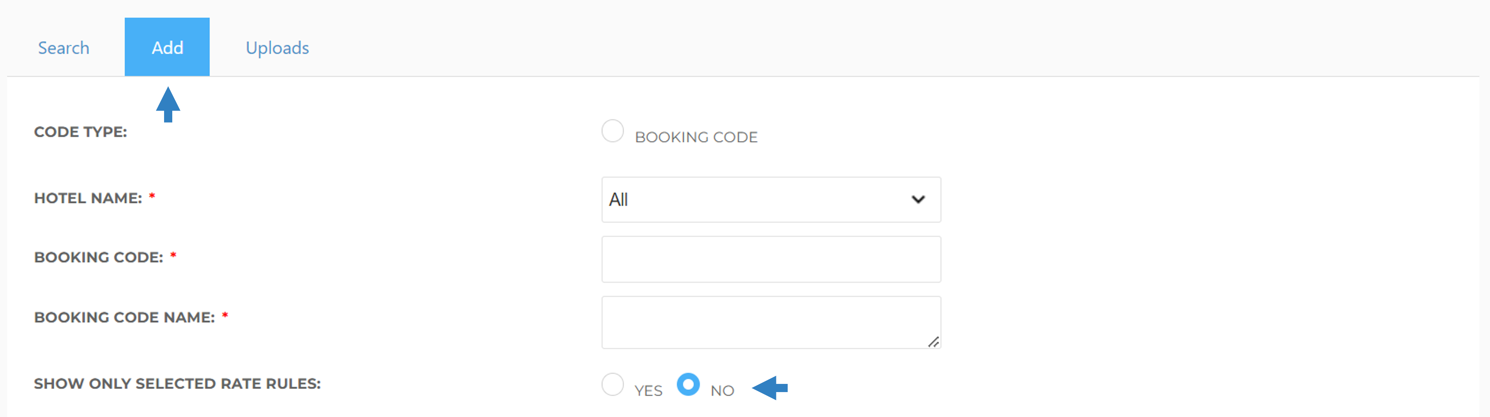Viewport: 1490px width, 417px height.
Task: Choose YES for Show Only Selected Rate Rules
Action: (x=613, y=385)
